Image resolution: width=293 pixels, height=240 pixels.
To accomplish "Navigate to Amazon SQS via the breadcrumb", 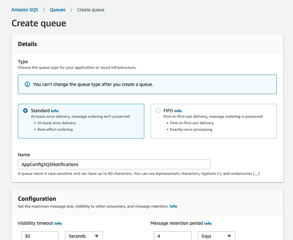I will click(24, 10).
